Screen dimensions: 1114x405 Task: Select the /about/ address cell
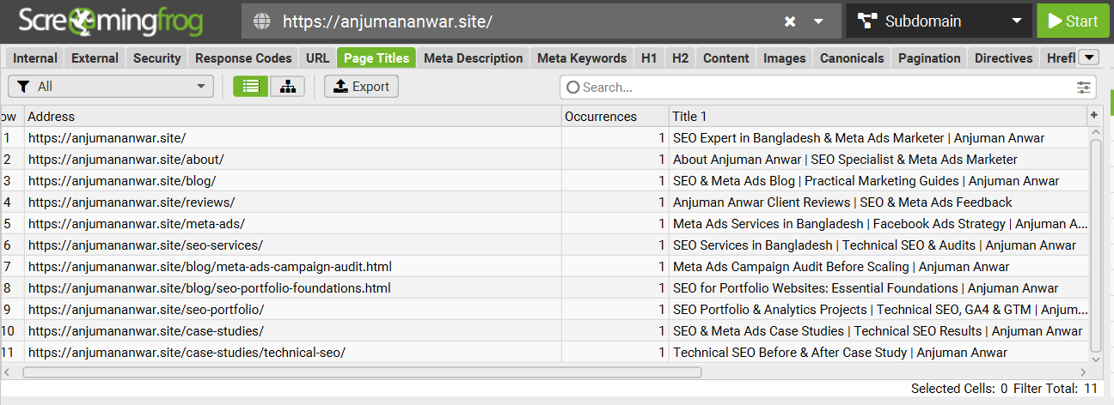293,160
